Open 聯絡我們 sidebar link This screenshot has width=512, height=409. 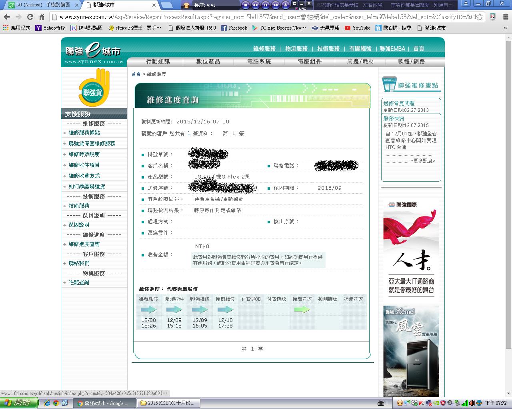point(79,263)
